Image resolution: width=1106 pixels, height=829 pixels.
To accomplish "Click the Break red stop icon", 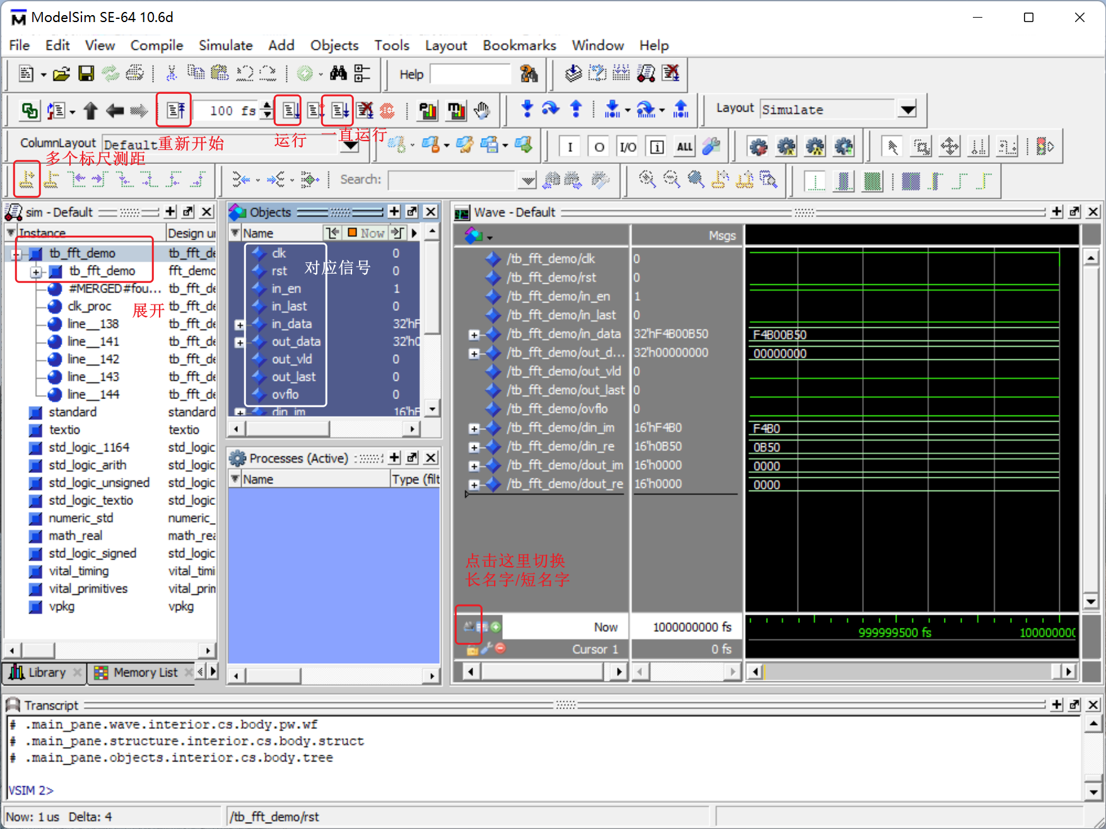I will click(387, 111).
